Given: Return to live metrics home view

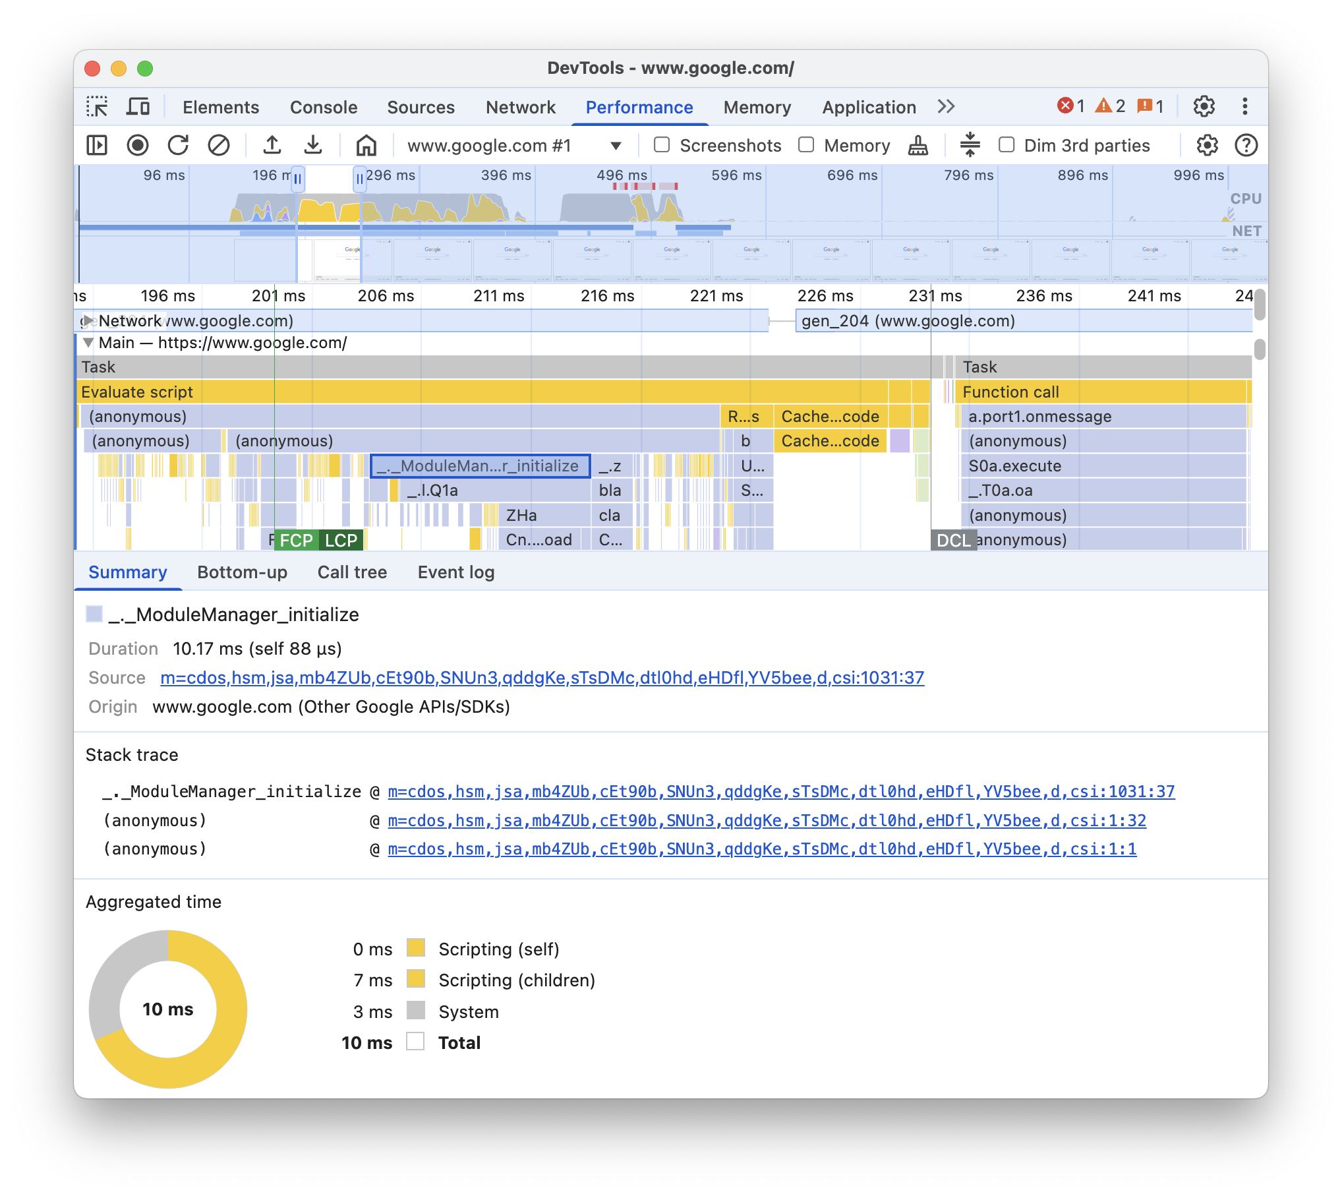Looking at the screenshot, I should (x=366, y=146).
